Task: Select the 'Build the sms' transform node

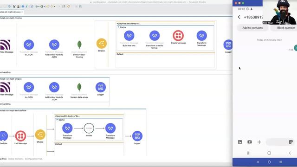Action: 129,36
